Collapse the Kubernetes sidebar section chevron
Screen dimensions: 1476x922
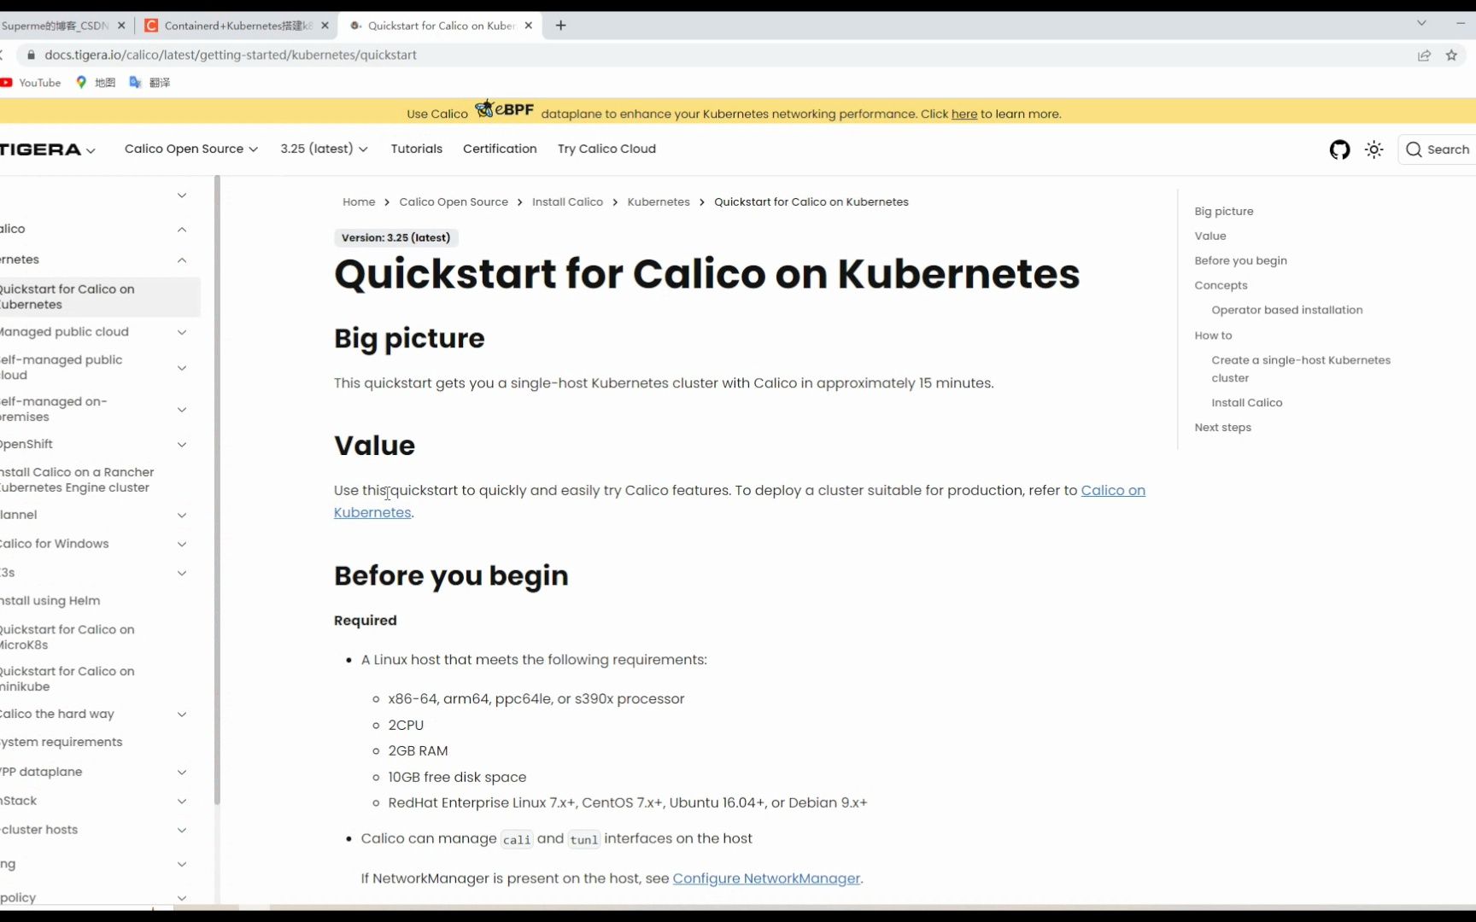click(182, 260)
